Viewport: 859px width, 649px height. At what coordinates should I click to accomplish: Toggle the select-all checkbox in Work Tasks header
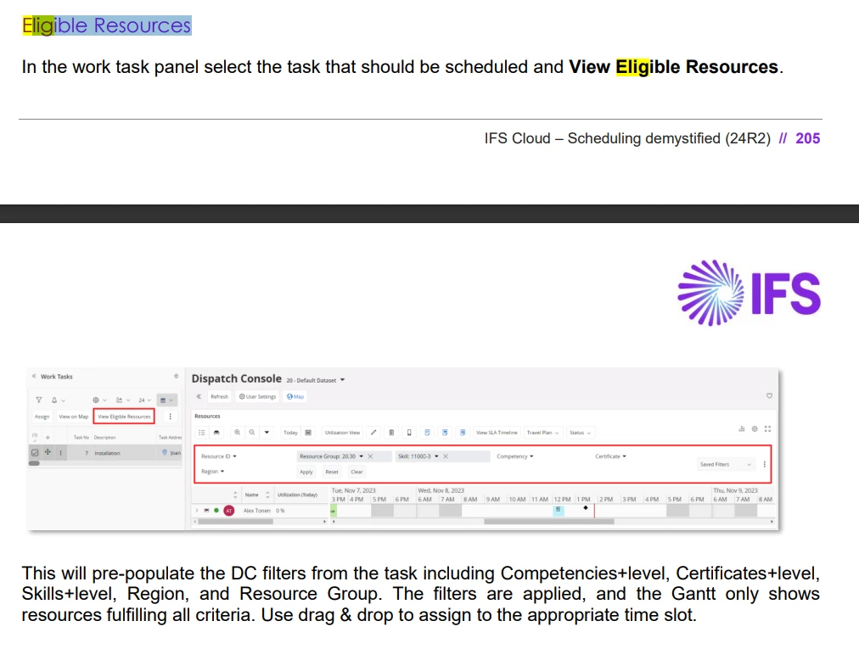click(x=35, y=437)
